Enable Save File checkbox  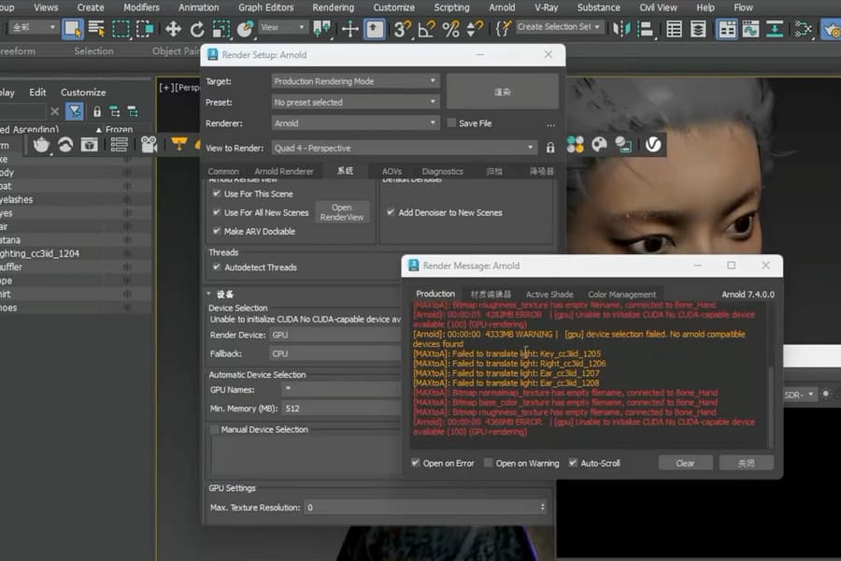pos(451,122)
